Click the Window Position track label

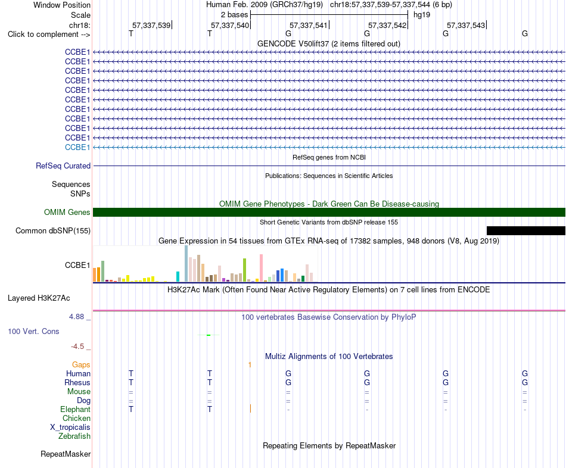[62, 5]
